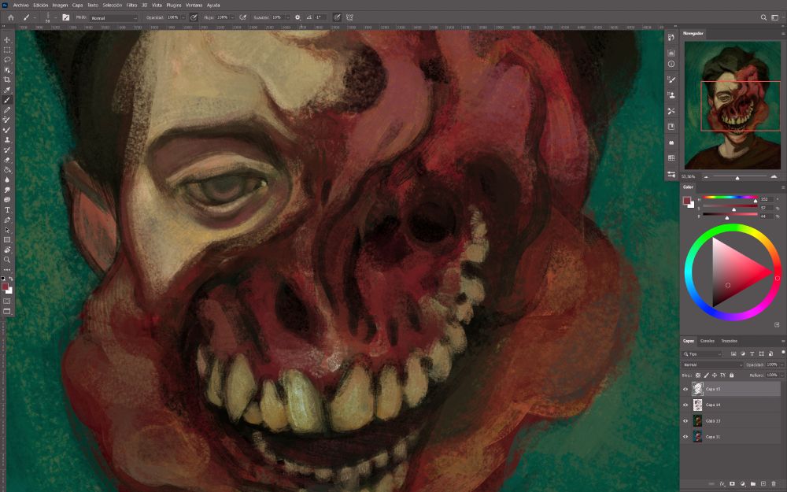
Task: Select the Rectangular Marquee tool
Action: pos(7,50)
